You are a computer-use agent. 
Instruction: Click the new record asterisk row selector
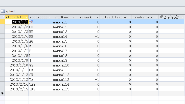(x=2, y=93)
